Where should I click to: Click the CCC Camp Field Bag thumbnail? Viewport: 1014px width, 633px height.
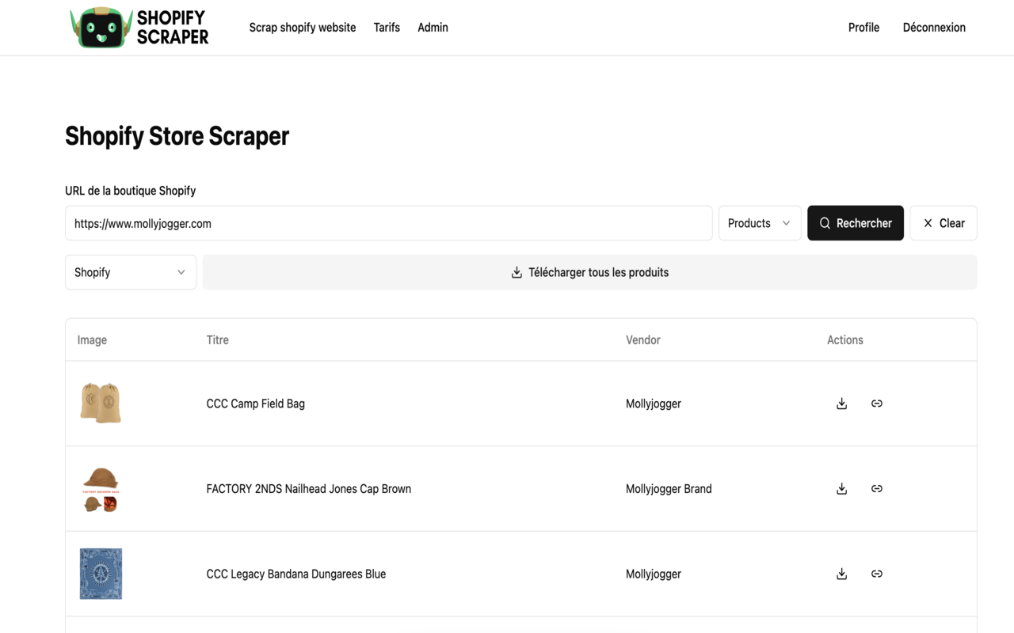click(x=101, y=404)
